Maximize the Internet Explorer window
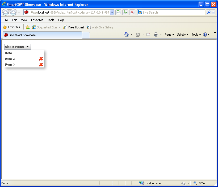Screen dimensions: 218x187 tap(207, 5)
